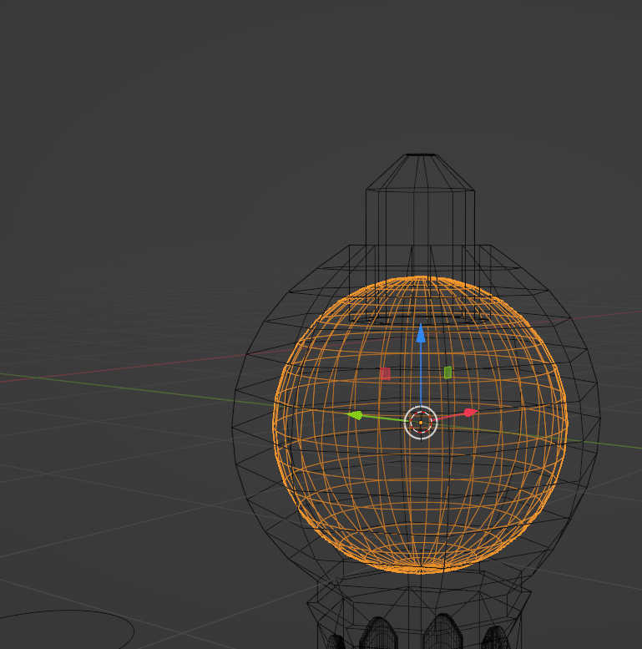Click the red X-axis gizmo arrowhead
642x649 pixels.
coord(471,412)
